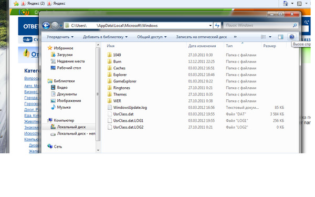This screenshot has width=315, height=197.
Task: Click 'Записать на оптический диск'
Action: pyautogui.click(x=202, y=37)
